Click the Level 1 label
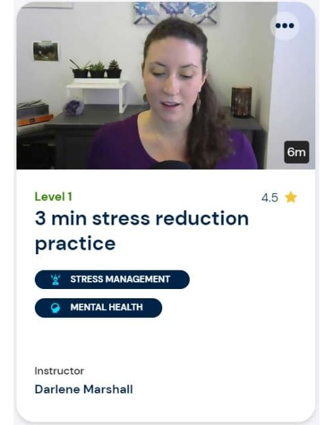333x425 pixels. pyautogui.click(x=53, y=197)
